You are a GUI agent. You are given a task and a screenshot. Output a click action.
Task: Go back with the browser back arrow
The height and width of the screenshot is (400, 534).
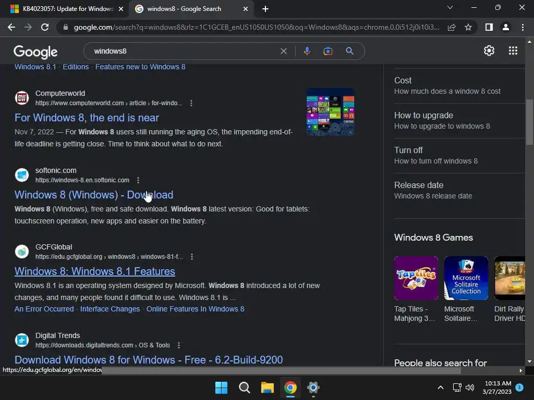[x=11, y=27]
